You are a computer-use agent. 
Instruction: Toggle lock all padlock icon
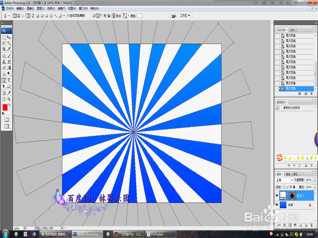[294, 187]
